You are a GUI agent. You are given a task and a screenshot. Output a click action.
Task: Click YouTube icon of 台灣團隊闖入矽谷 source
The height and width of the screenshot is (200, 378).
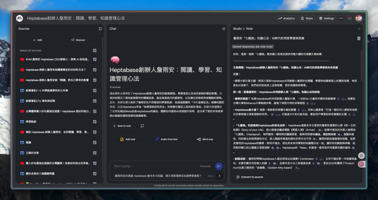click(22, 111)
